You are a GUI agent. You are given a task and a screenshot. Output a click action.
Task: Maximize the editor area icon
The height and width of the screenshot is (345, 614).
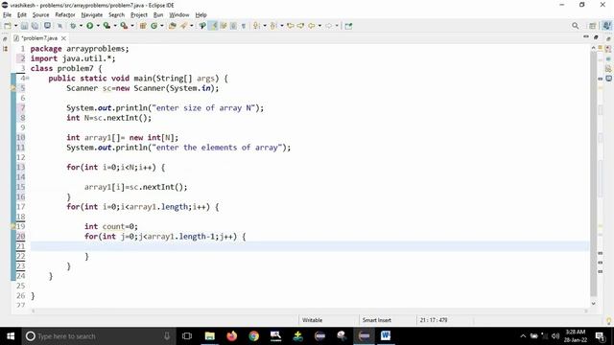(x=596, y=37)
